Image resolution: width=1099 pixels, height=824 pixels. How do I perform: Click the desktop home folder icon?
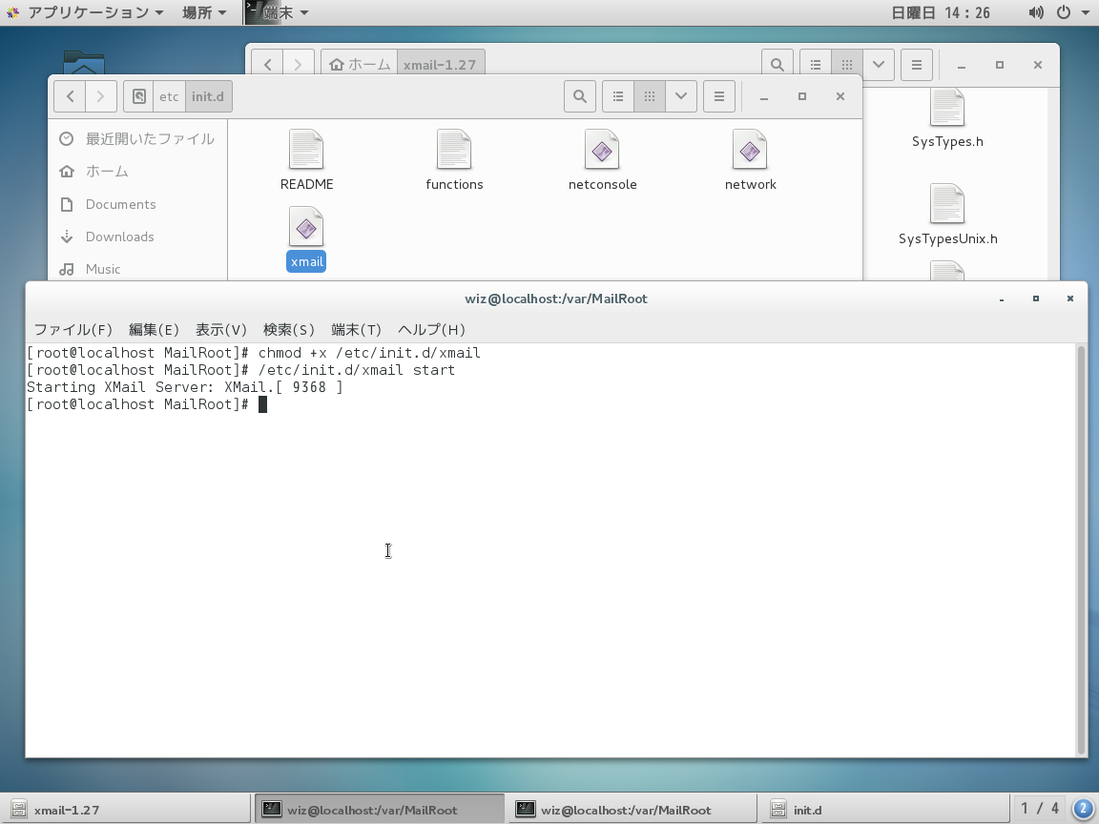tap(83, 62)
